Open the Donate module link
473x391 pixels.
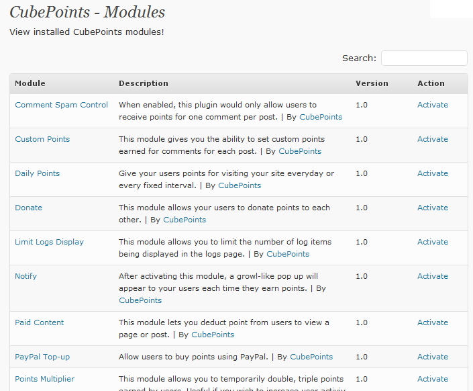[29, 208]
